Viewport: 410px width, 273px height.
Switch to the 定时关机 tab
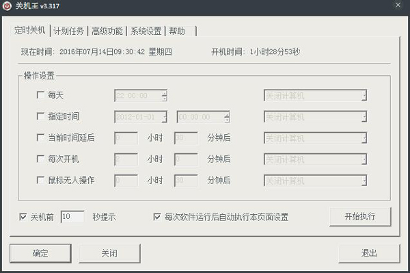(x=30, y=30)
